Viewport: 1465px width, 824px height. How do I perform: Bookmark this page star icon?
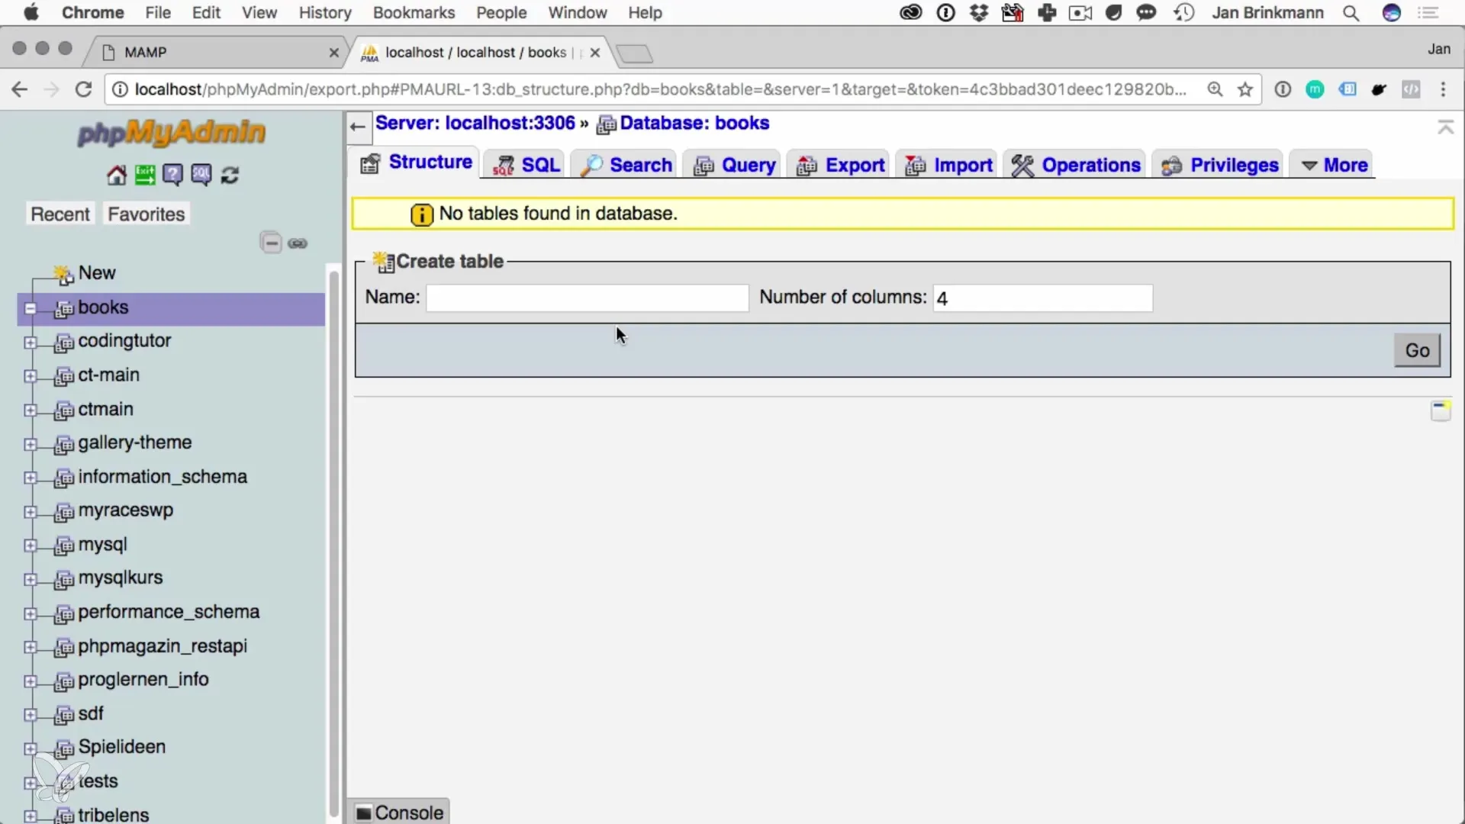(x=1245, y=90)
